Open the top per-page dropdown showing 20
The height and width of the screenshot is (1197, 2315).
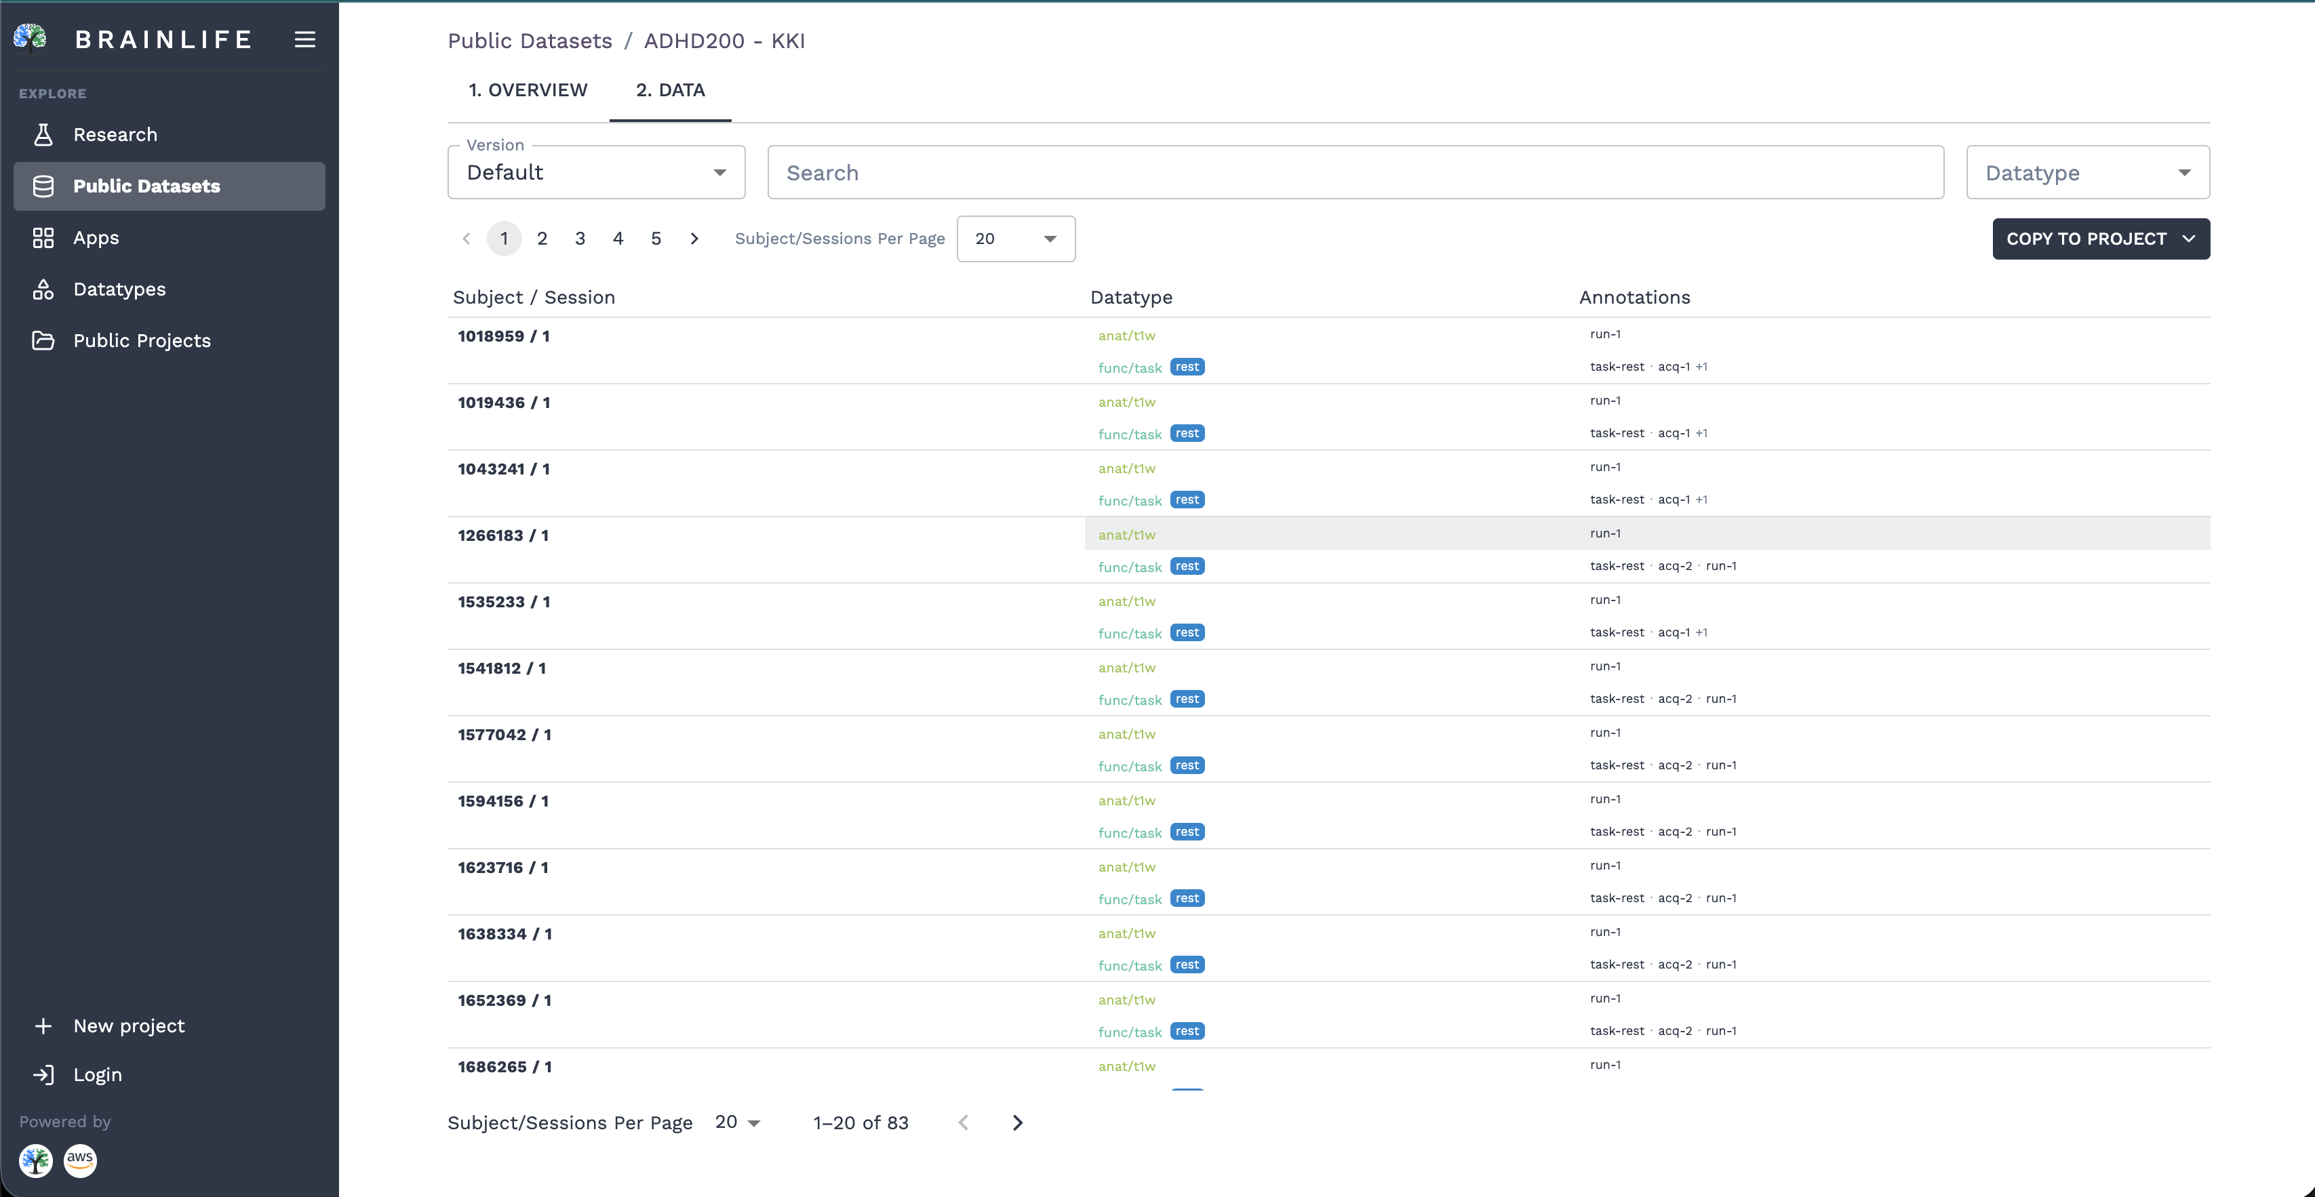tap(1016, 239)
